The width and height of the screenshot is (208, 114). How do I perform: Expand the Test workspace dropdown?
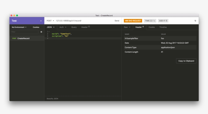[41, 21]
